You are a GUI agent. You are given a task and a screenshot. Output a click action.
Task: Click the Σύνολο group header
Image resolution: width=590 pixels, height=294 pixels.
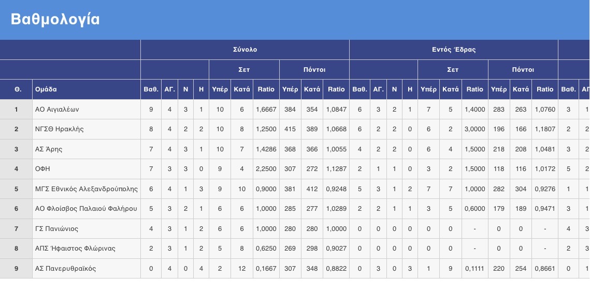pyautogui.click(x=245, y=50)
